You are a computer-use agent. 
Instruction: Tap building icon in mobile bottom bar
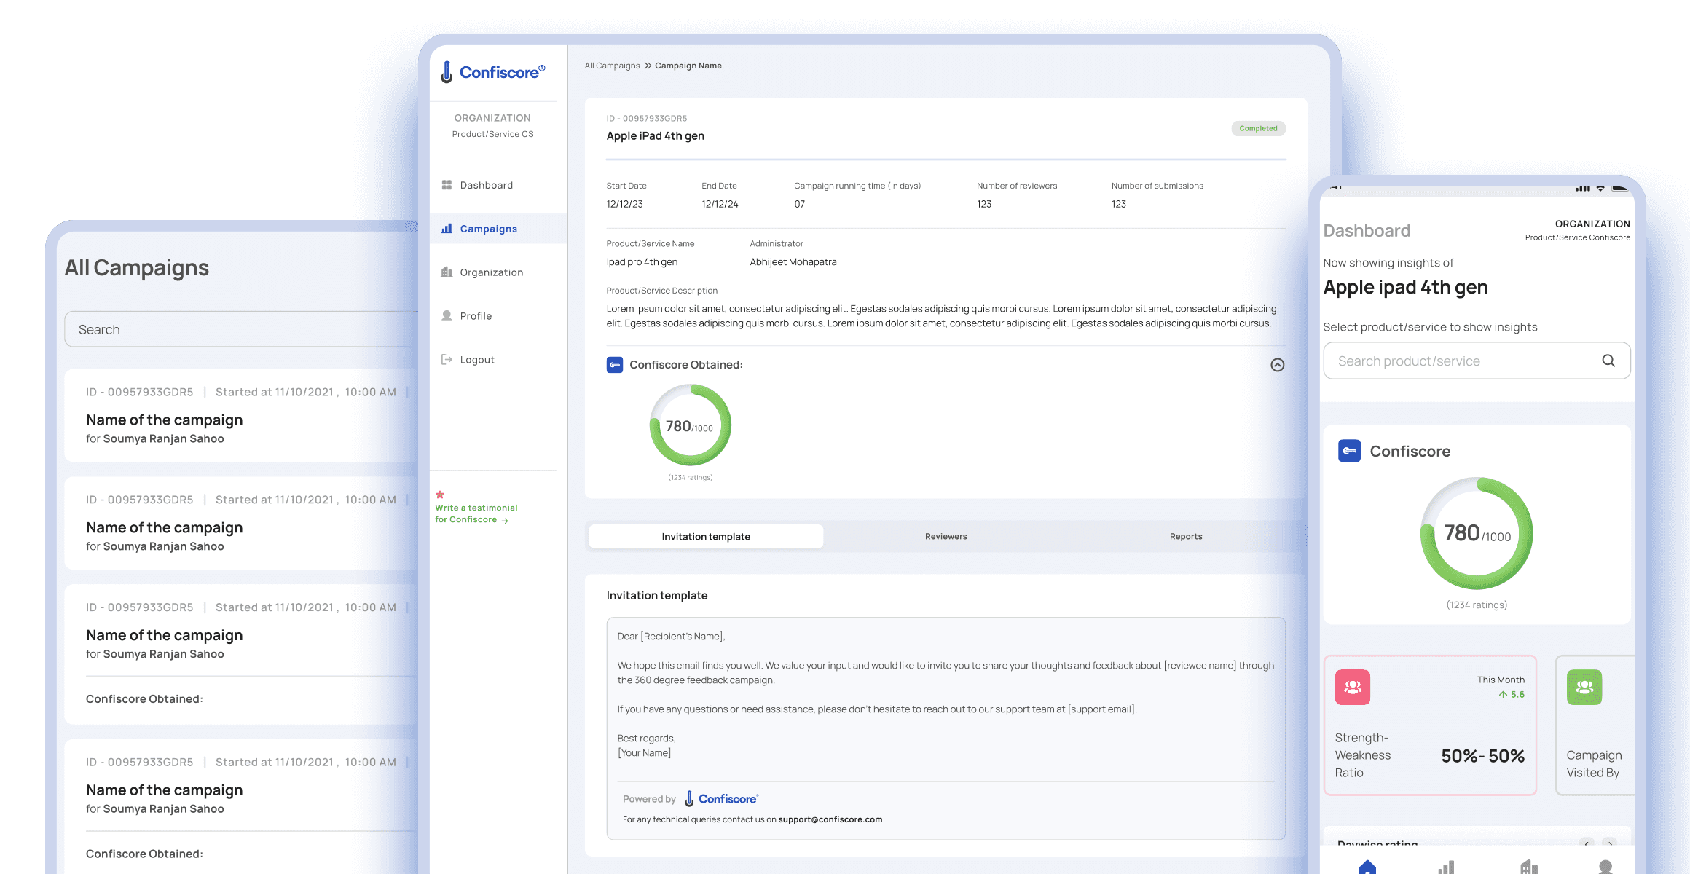click(x=1528, y=867)
